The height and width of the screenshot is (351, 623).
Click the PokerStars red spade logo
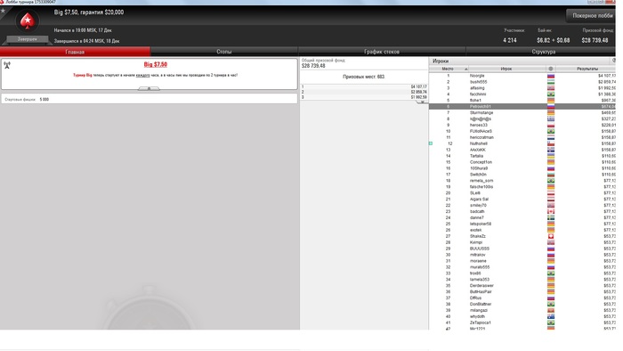[x=27, y=20]
